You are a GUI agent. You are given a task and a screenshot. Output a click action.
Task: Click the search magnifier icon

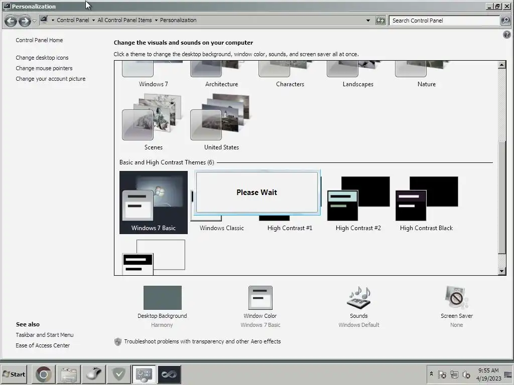point(505,20)
